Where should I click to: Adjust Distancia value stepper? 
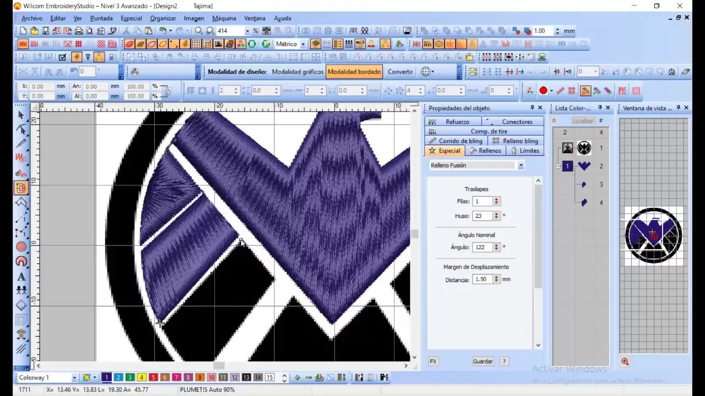[x=496, y=279]
